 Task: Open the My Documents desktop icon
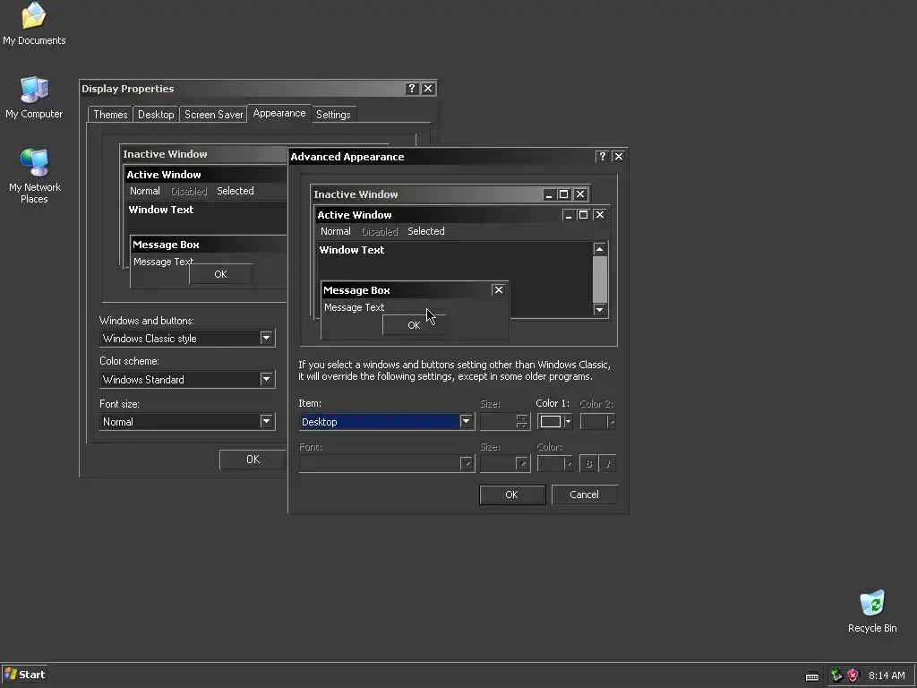34,23
